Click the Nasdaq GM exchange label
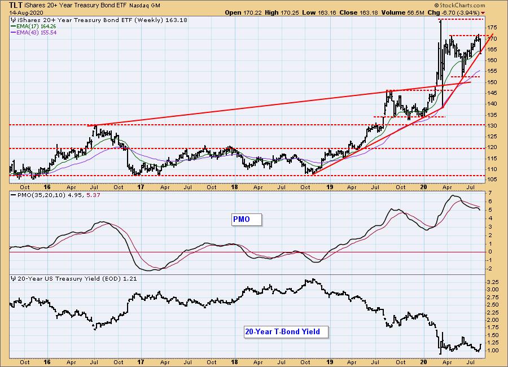The height and width of the screenshot is (367, 508). pos(144,6)
